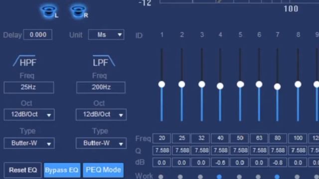Click the HPF filter shape icon

(24, 61)
